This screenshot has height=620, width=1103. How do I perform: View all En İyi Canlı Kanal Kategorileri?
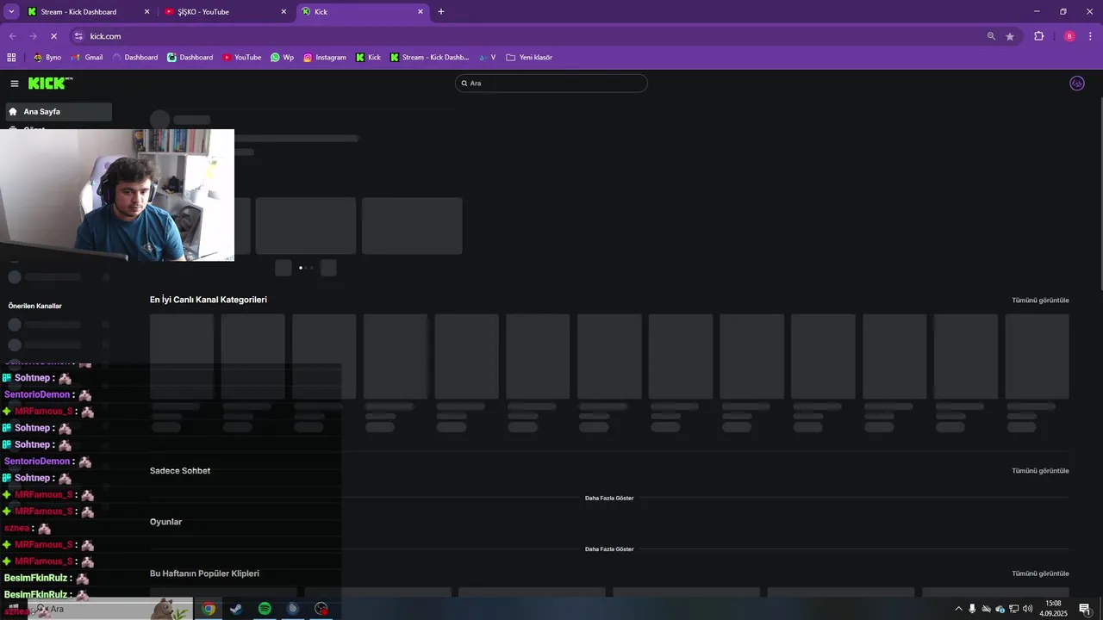[1040, 301]
